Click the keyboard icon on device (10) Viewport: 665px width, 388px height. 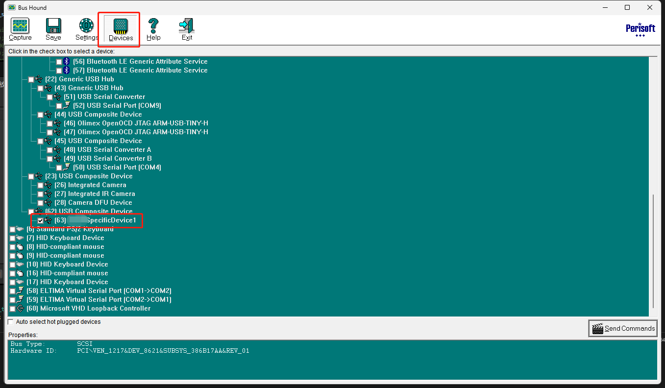(20, 264)
